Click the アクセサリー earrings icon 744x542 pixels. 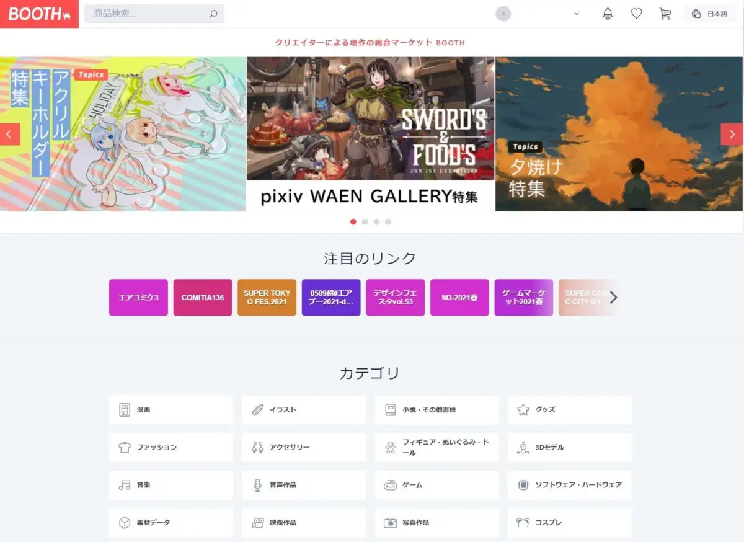pyautogui.click(x=257, y=447)
